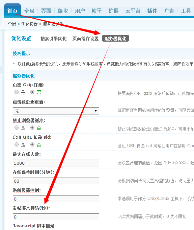
Task: Select 否 for 启用 URL 传递 sid
Action: (x=32, y=145)
